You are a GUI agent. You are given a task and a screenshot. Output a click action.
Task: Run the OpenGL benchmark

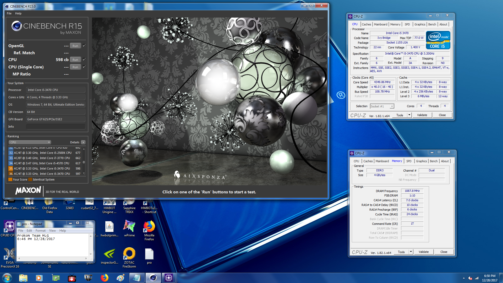point(75,46)
